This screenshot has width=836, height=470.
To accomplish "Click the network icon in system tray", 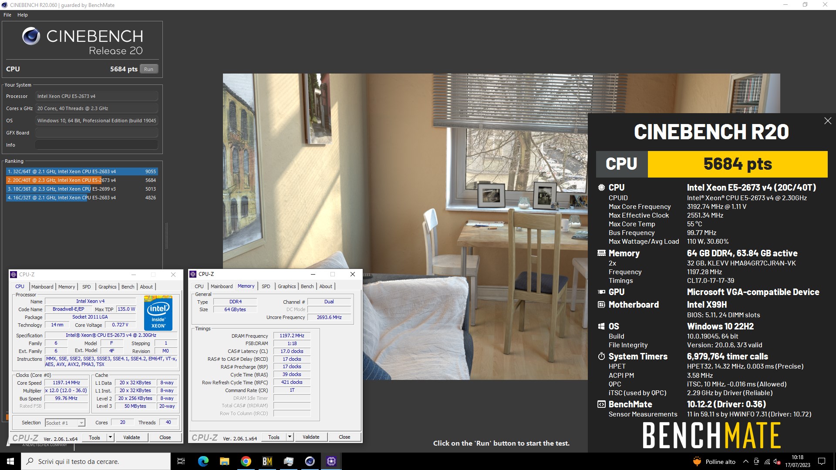I will tap(767, 462).
